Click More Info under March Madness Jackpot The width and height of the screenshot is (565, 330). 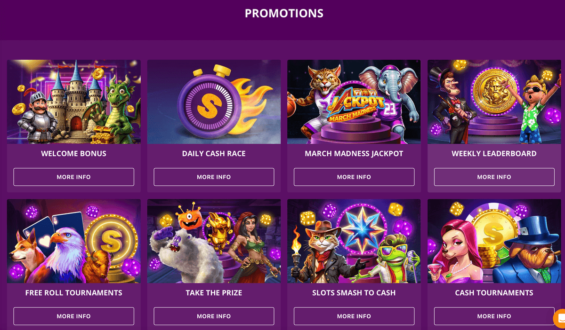click(354, 177)
